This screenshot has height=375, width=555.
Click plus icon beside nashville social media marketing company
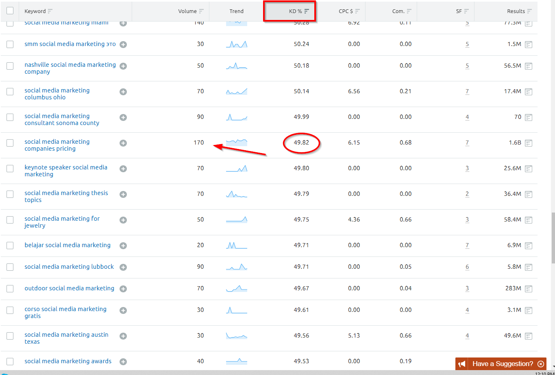click(x=123, y=66)
